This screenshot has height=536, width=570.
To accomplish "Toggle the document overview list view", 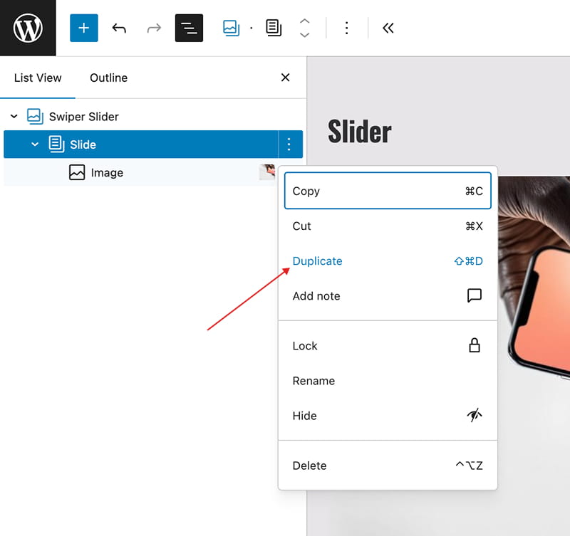I will 189,28.
